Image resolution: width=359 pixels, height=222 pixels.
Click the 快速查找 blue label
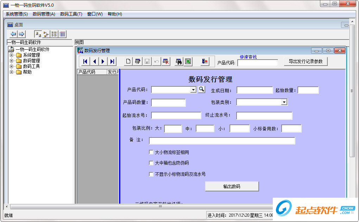point(248,57)
